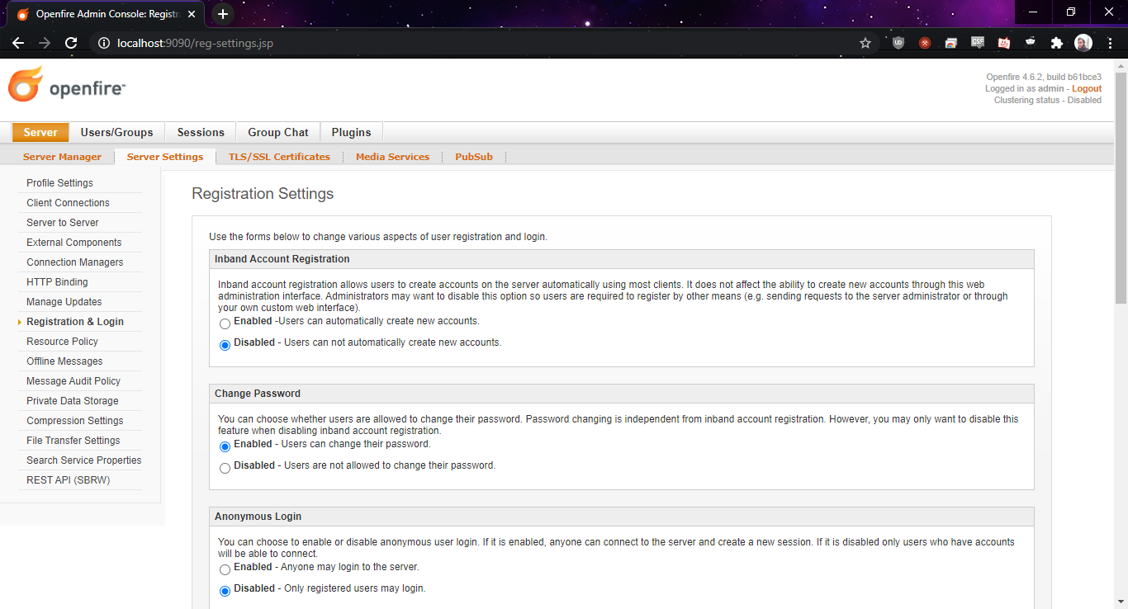Image resolution: width=1128 pixels, height=609 pixels.
Task: Open the Reddit extension icon
Action: click(x=1031, y=43)
